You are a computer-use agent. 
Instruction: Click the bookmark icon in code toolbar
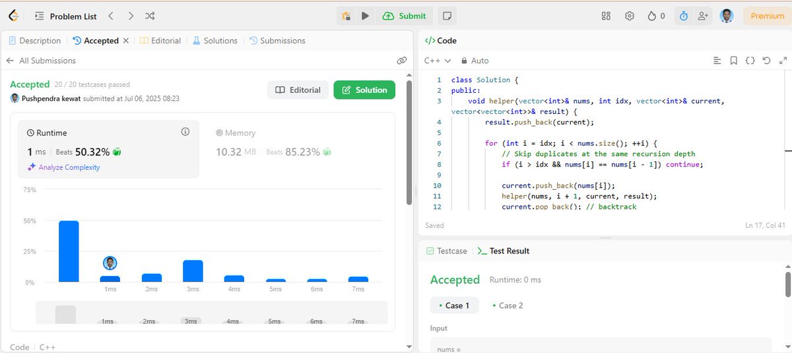coord(734,61)
